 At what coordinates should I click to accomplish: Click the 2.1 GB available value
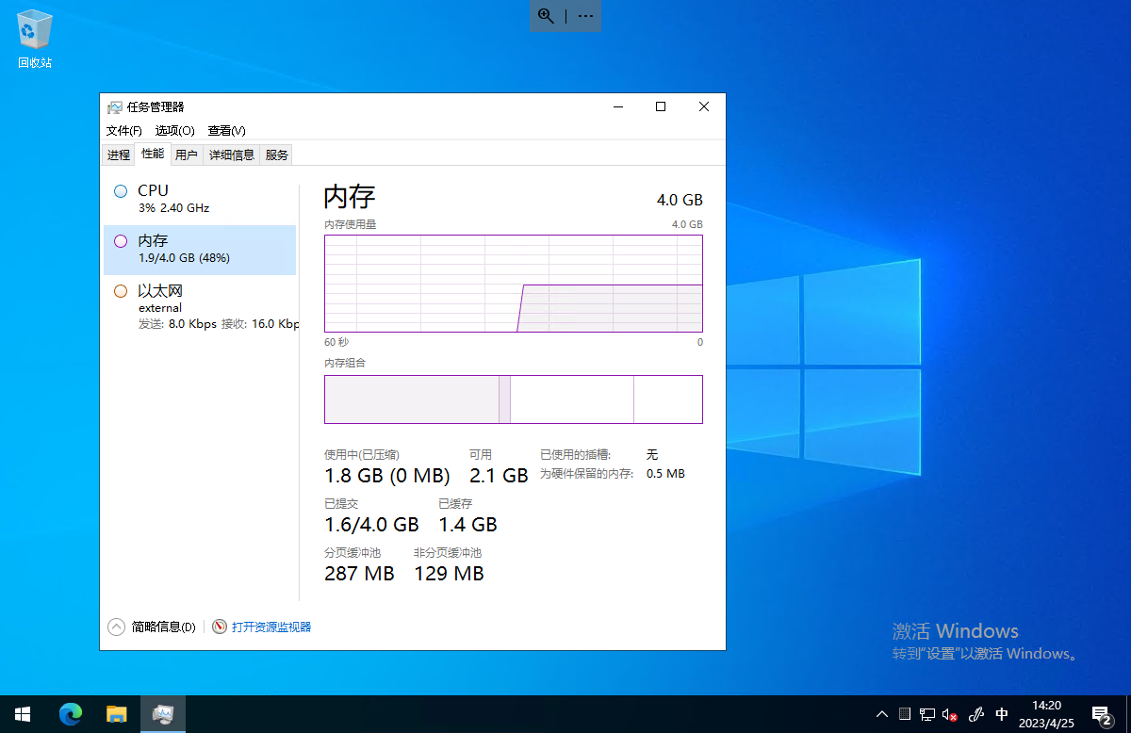coord(499,476)
